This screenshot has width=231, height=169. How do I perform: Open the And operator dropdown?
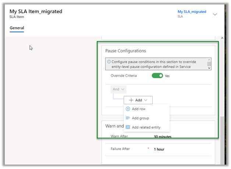point(118,89)
